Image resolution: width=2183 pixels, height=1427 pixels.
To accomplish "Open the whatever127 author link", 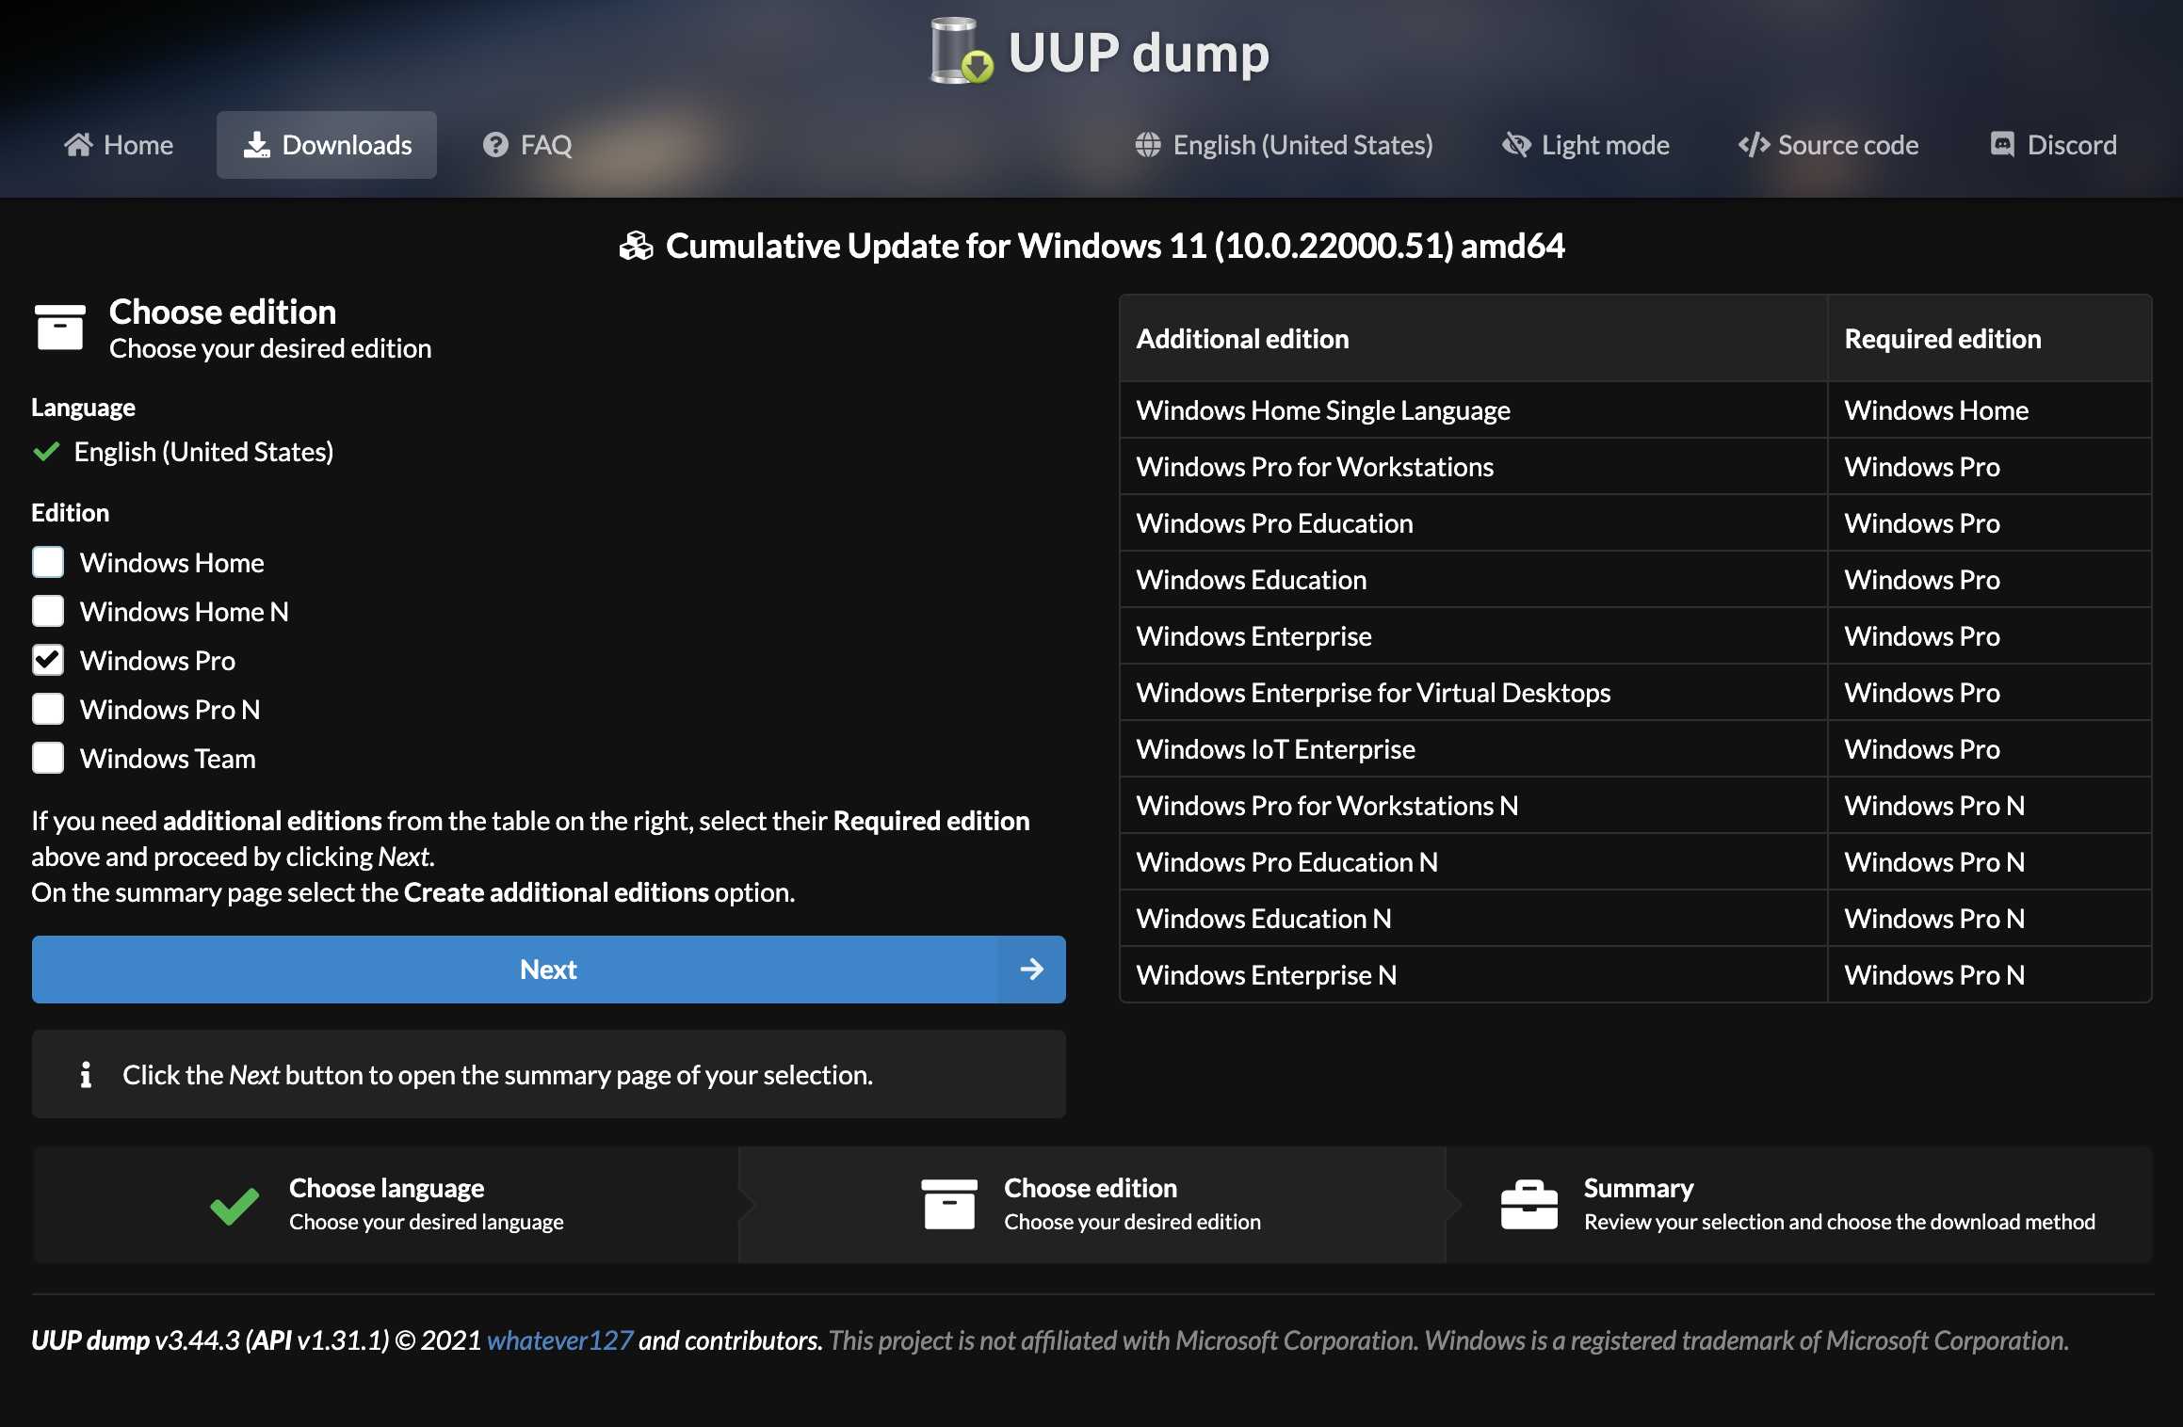I will 559,1340.
